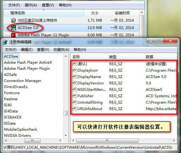Click the 安装时间 column header

[x=122, y=13]
